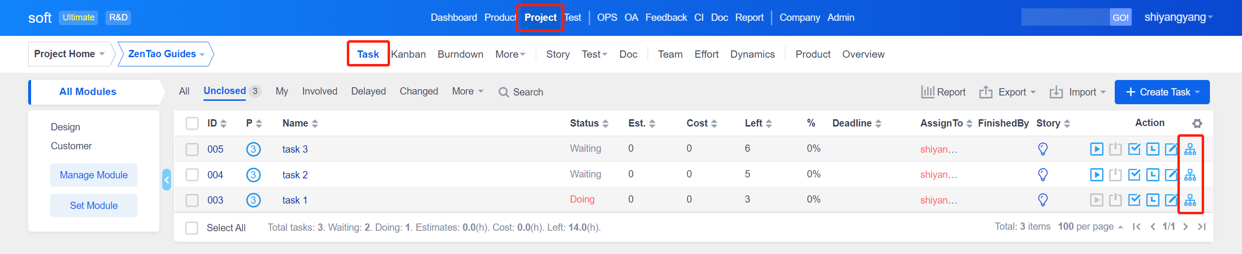Collapse the module sidebar with the arrow handle
This screenshot has width=1242, height=254.
(167, 180)
